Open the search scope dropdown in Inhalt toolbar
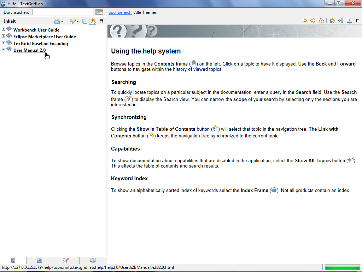This screenshot has width=362, height=272. pos(77,22)
